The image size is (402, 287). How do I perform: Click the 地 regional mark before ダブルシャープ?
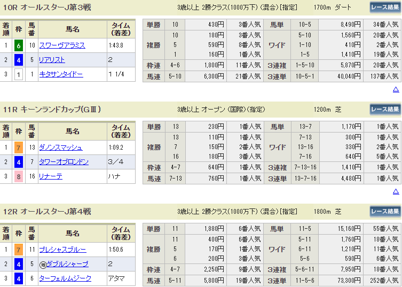click(x=43, y=265)
